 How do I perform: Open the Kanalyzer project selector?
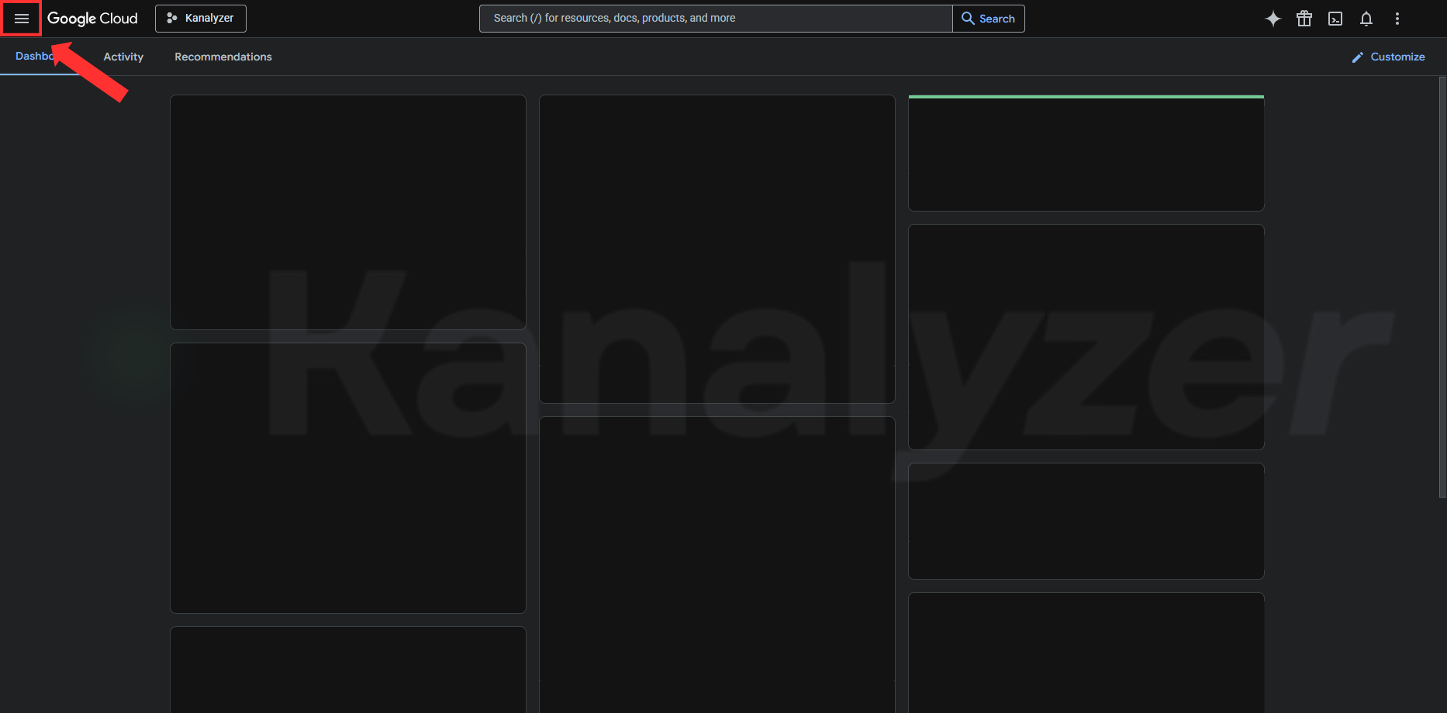201,19
